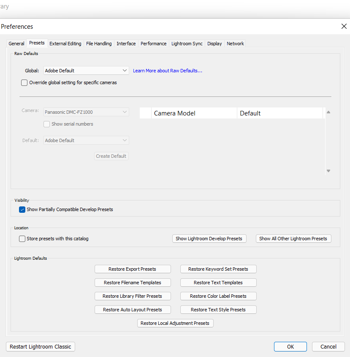Restore Export Presets to defaults
Viewport: 350px width, 357px height.
(x=133, y=269)
